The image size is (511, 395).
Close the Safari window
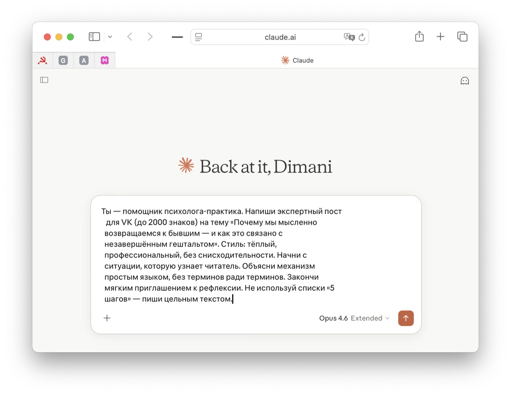pos(47,37)
